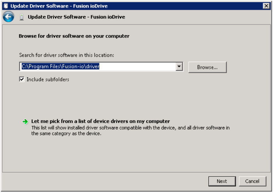Screen dimensions: 273x193
Task: Click the Search for driver software label
Action: (66, 55)
